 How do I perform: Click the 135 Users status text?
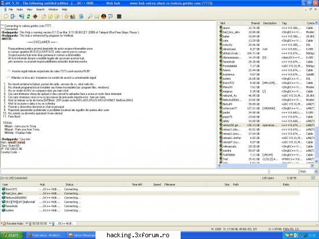(267, 178)
